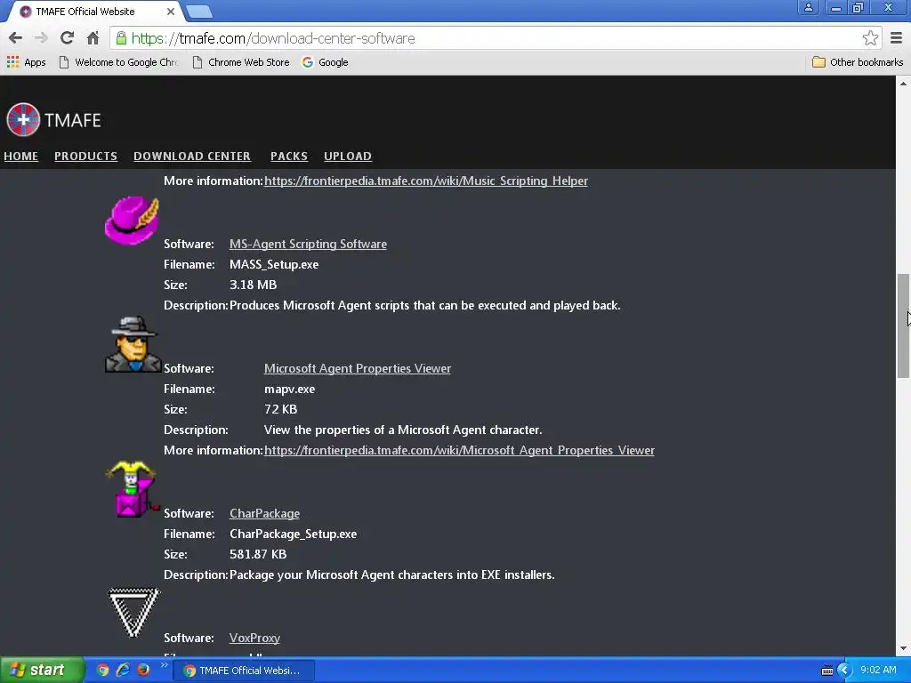The image size is (911, 683).
Task: Select the MASS_Setup.exe filename text
Action: (x=274, y=264)
